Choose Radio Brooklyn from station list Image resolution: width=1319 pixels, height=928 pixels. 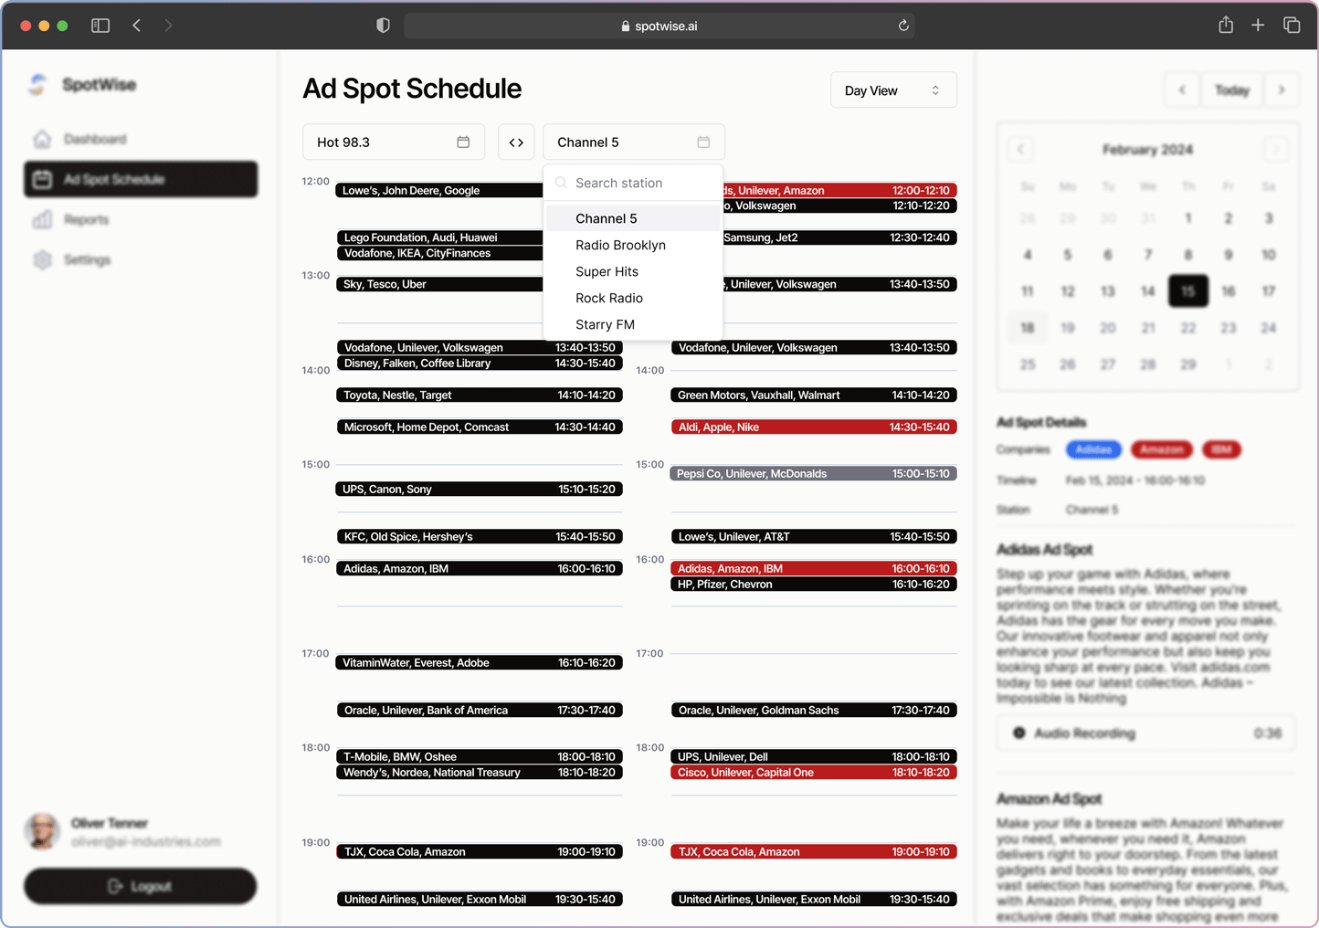tap(633, 245)
